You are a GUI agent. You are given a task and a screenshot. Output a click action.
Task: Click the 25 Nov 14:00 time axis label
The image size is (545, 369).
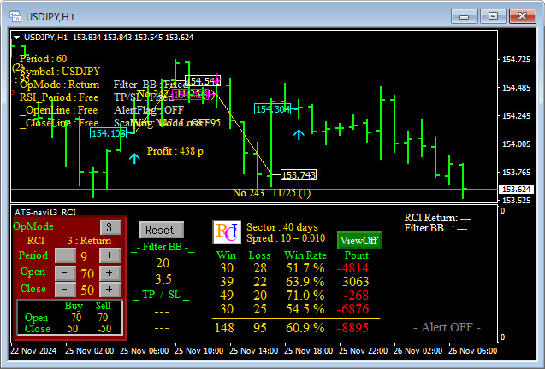click(x=254, y=350)
